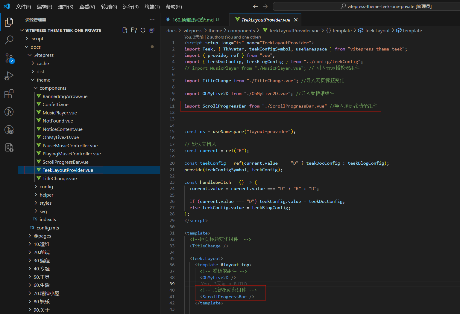This screenshot has height=314, width=460.
Task: Select TeekLayoutProvider.vue in the explorer
Action: pos(89,170)
